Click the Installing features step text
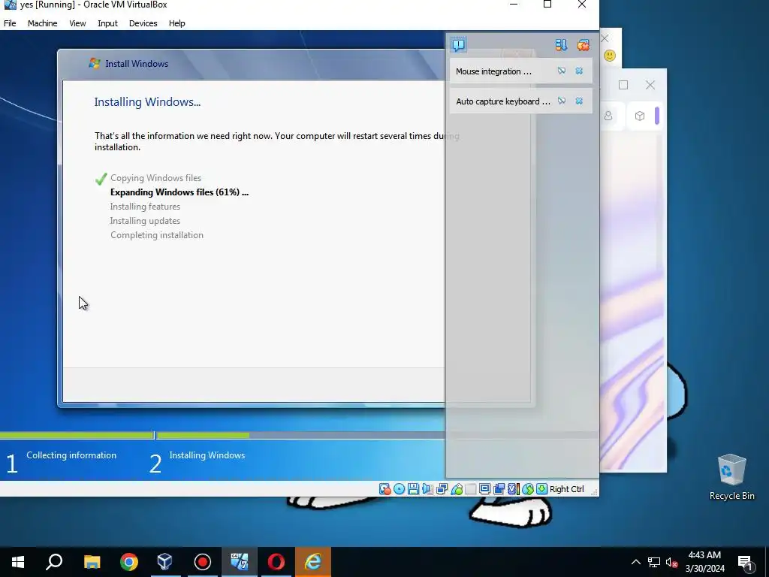 click(x=145, y=207)
